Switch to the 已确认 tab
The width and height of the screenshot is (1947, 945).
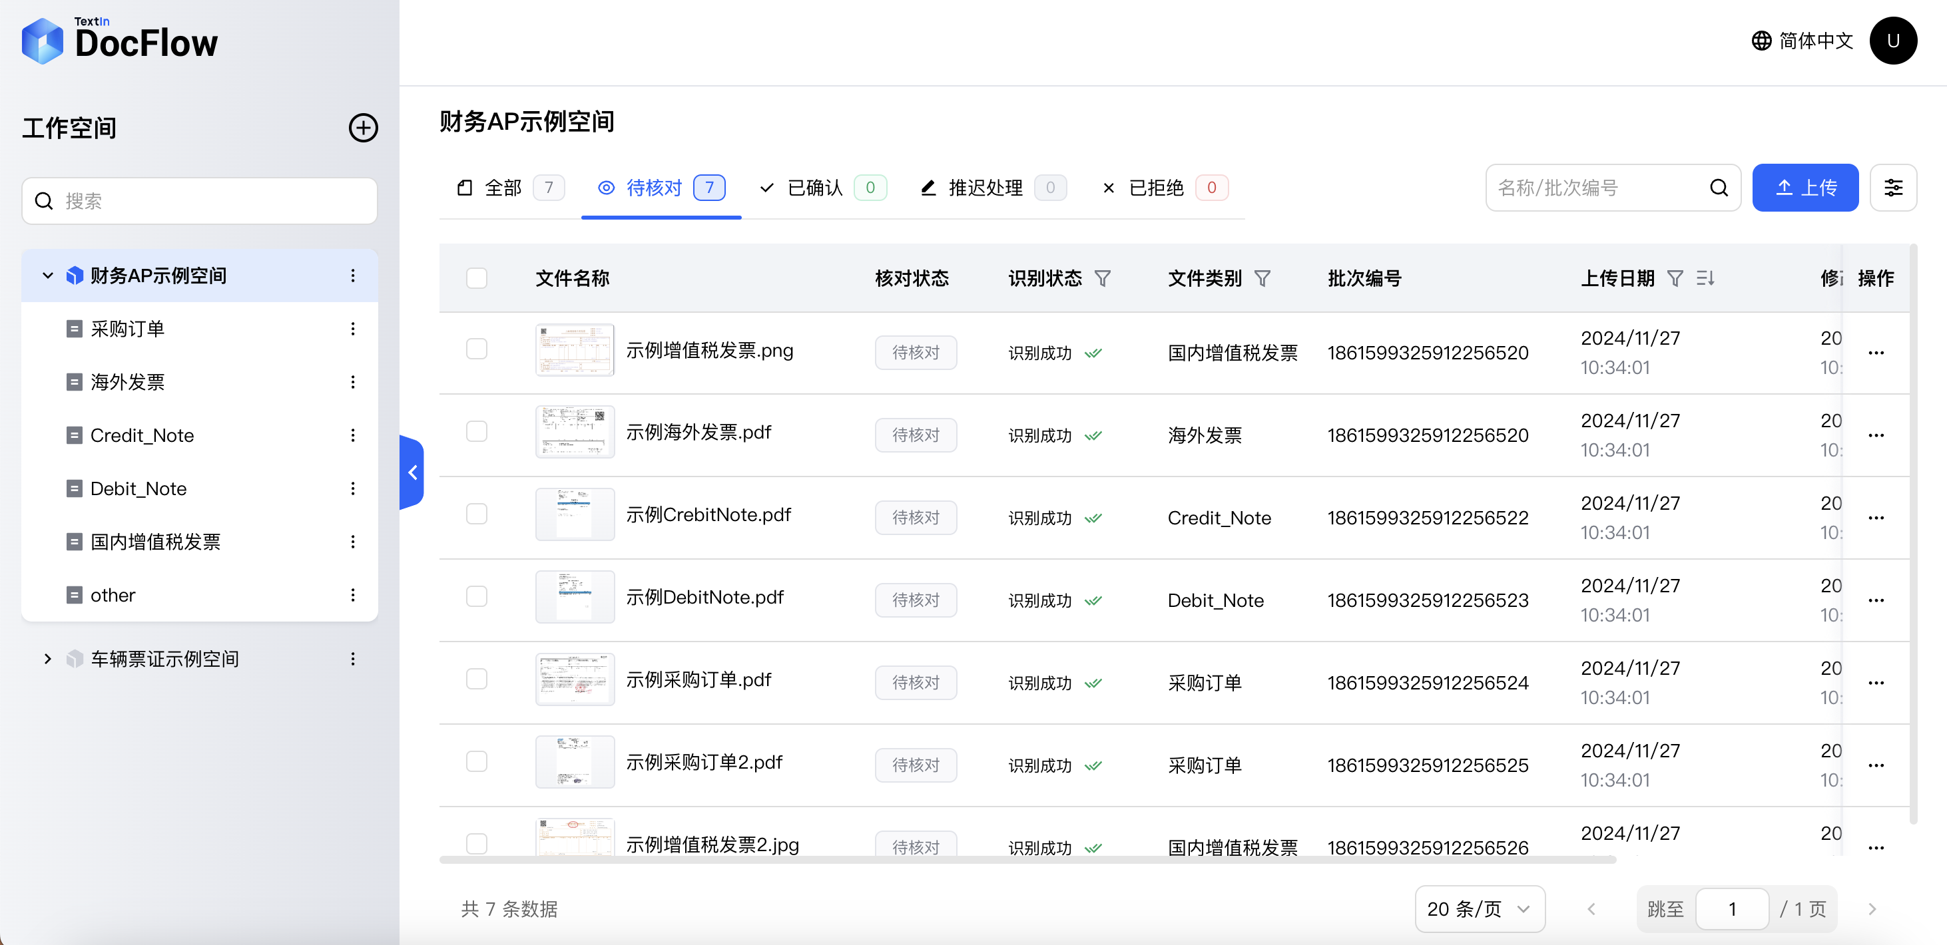pos(822,188)
